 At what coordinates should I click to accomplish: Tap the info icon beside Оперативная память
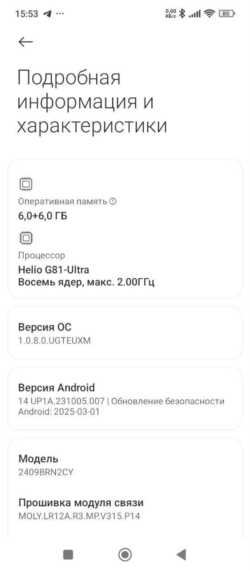[x=113, y=201]
